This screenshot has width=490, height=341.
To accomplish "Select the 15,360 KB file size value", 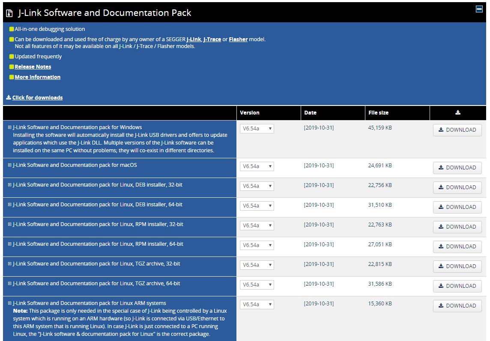I will pyautogui.click(x=380, y=303).
